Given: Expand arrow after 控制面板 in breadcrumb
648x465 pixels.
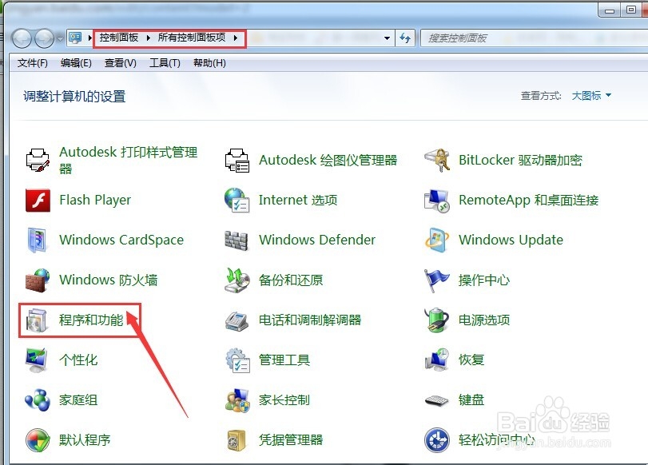Looking at the screenshot, I should [149, 38].
